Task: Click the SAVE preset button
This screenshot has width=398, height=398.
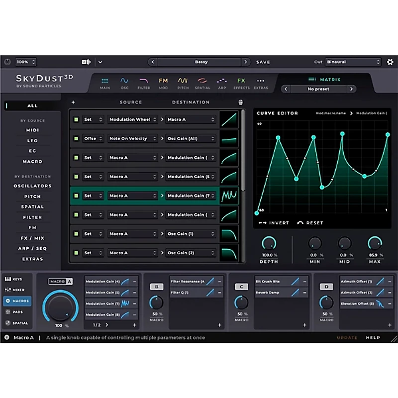Action: [263, 62]
